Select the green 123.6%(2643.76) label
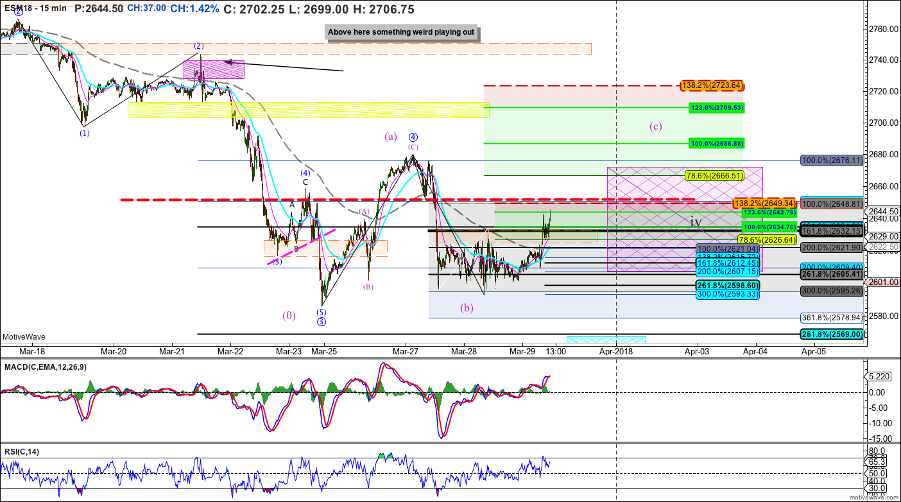This screenshot has height=502, width=901. [x=769, y=212]
